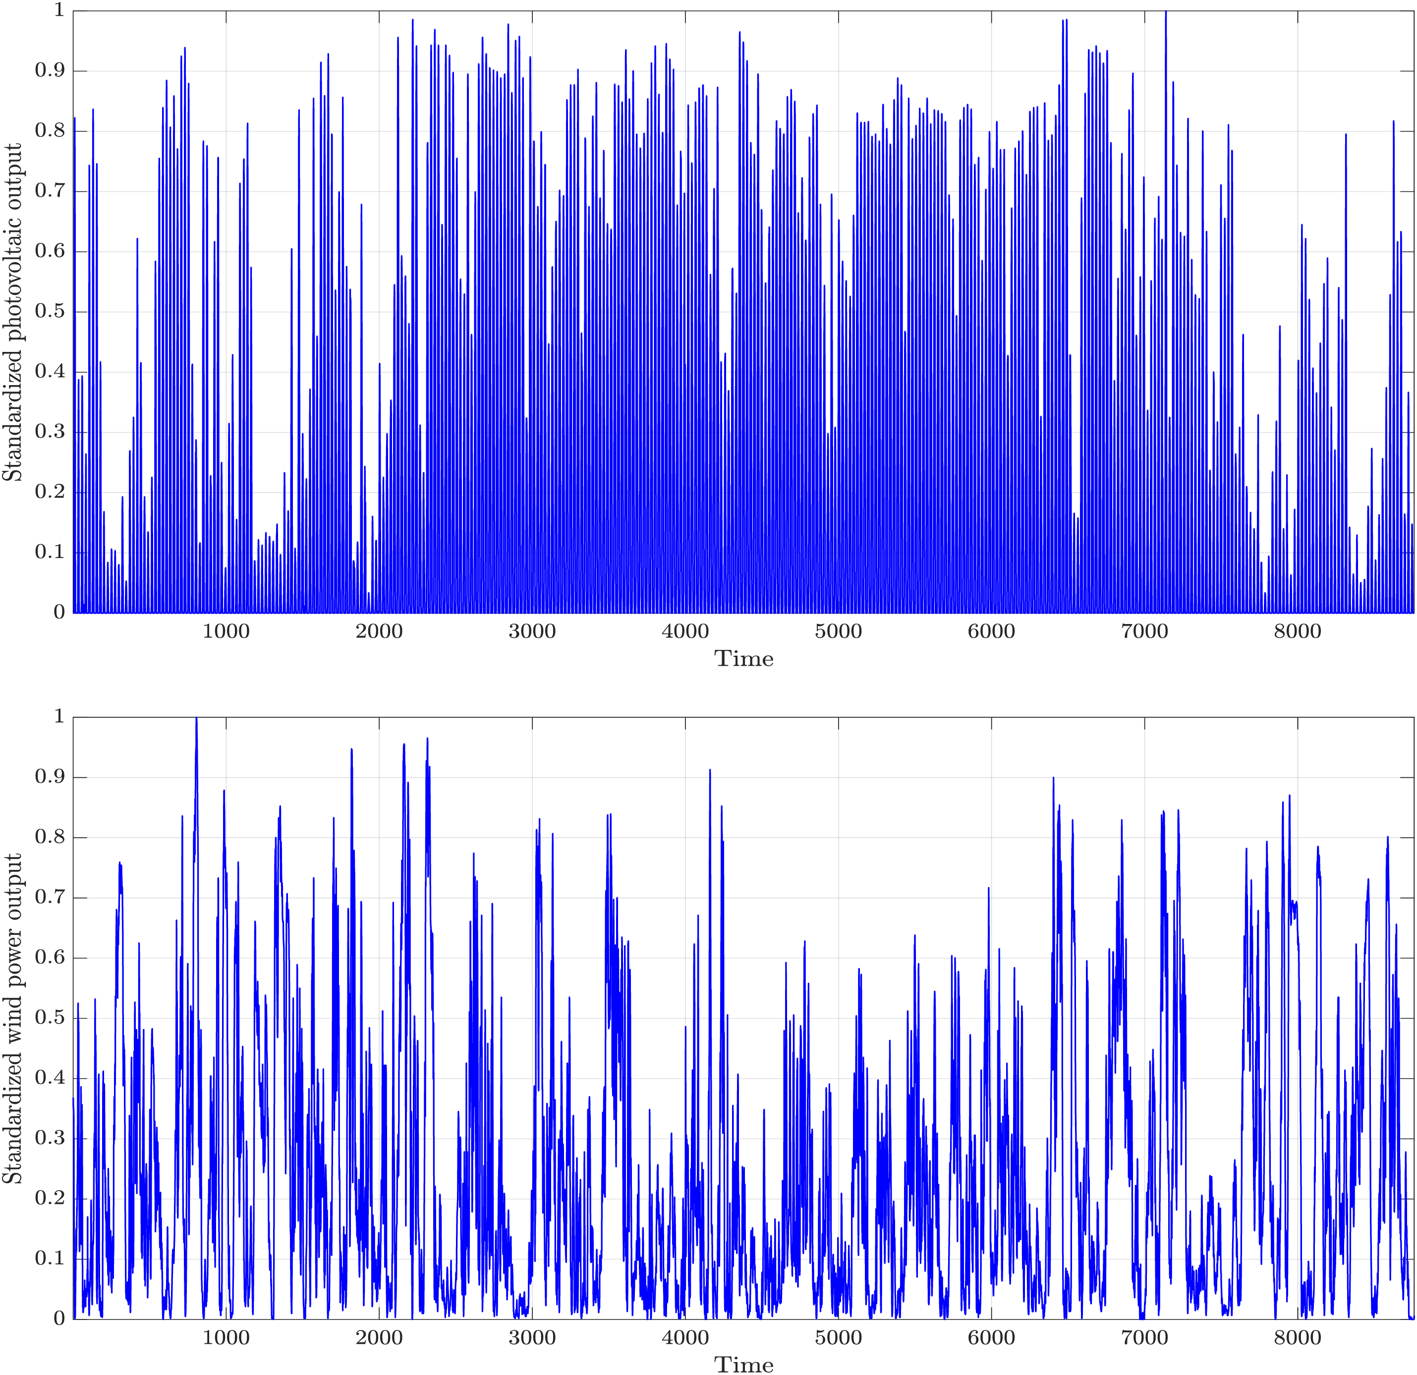Viewport: 1417px width, 1375px height.
Task: Click the 7000 tick label under wind plot
Action: click(1144, 1338)
